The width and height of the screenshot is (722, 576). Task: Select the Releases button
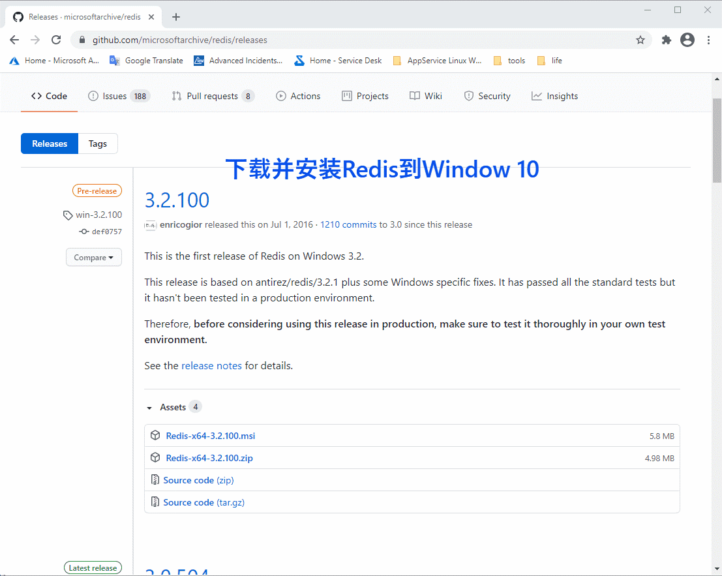pyautogui.click(x=50, y=144)
